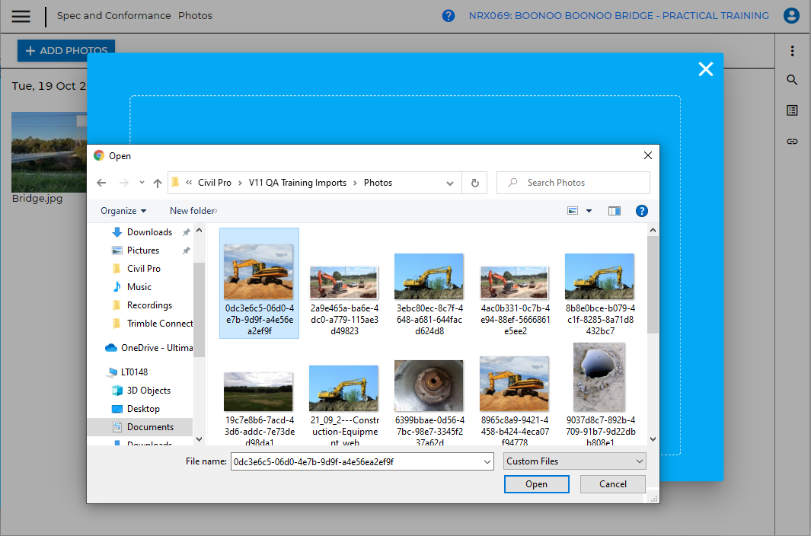Screen dimensions: 811x536
Task: Click the search magnifier in right sidebar
Action: tap(792, 80)
